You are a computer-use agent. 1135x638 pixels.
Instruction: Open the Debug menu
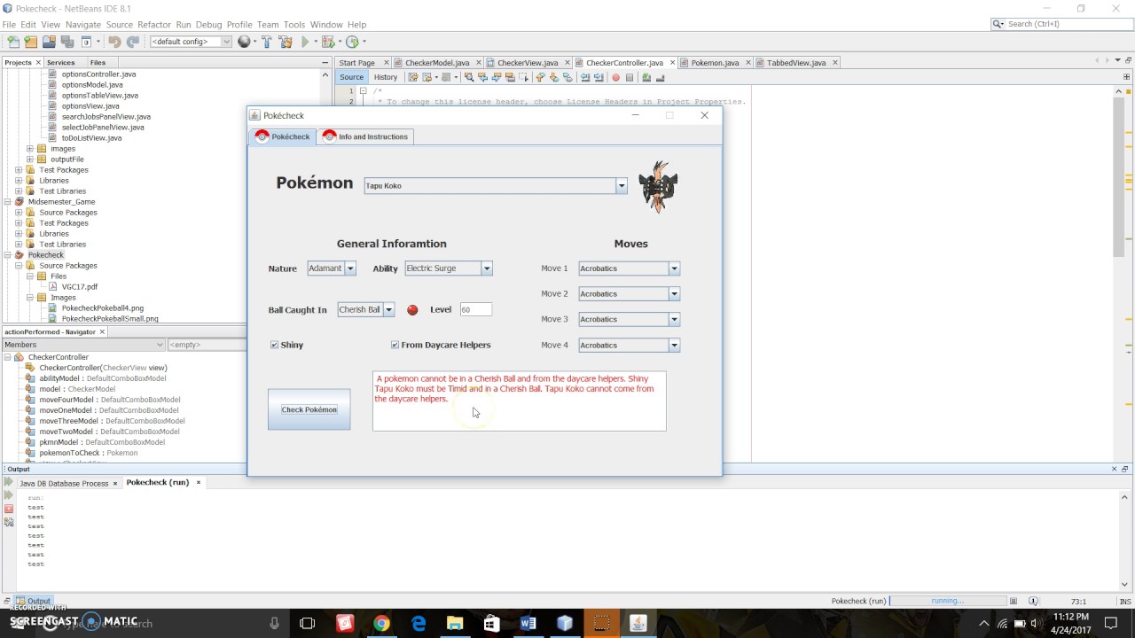[208, 25]
